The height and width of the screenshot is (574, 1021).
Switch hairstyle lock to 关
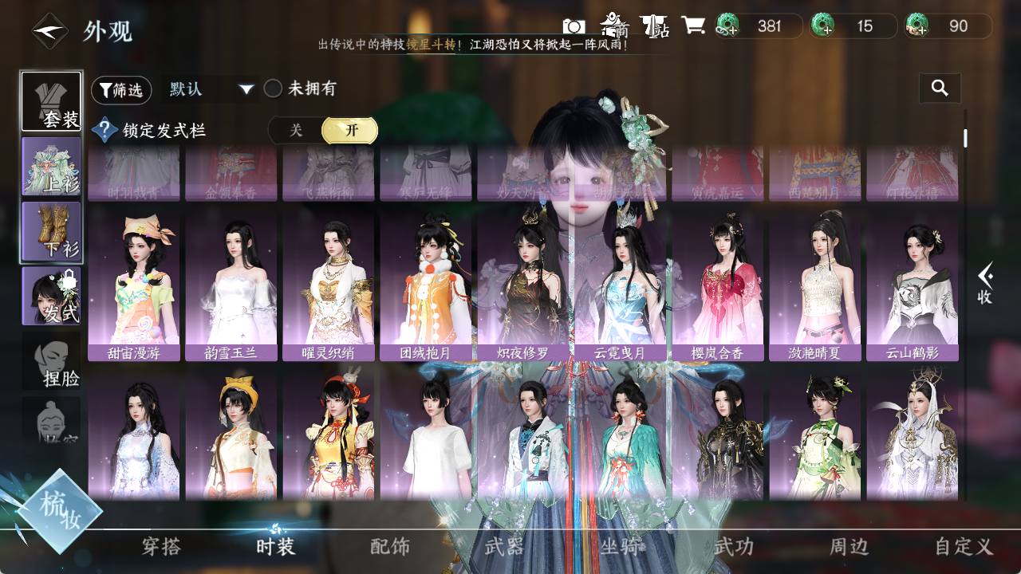pyautogui.click(x=296, y=131)
